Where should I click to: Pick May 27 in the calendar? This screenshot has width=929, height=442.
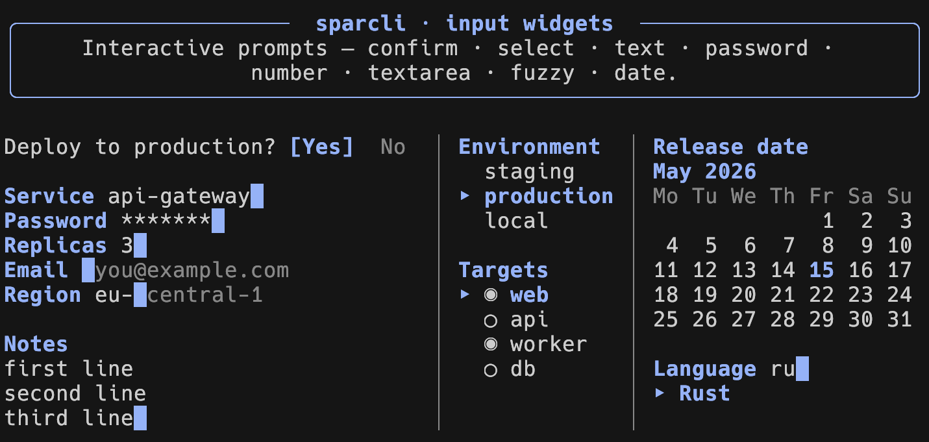click(x=744, y=320)
